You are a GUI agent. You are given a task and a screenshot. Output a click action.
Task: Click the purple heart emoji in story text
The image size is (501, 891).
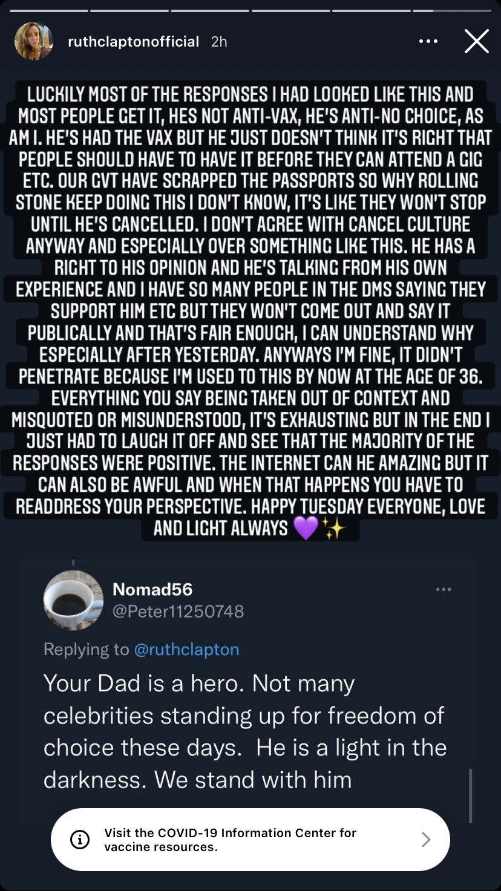(x=306, y=529)
